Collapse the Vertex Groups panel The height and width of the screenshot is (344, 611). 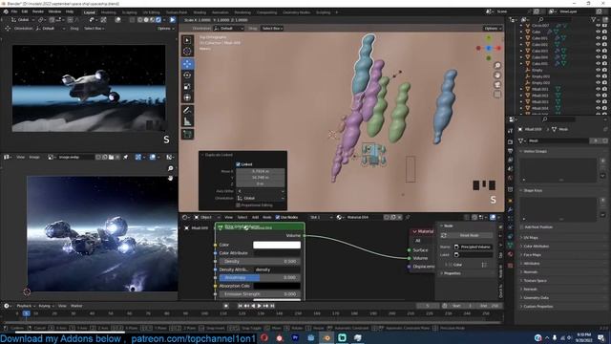click(535, 151)
